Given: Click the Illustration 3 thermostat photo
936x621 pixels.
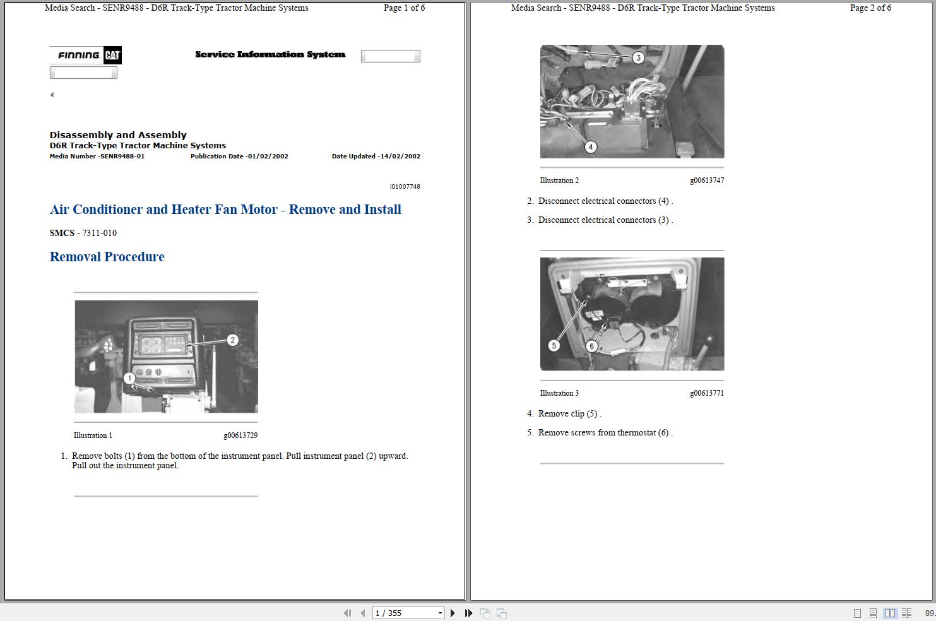Looking at the screenshot, I should 632,314.
